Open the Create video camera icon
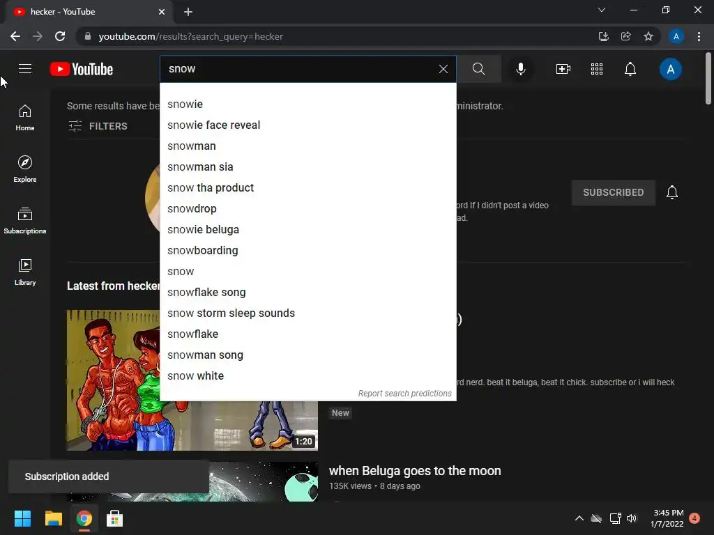 (x=563, y=69)
